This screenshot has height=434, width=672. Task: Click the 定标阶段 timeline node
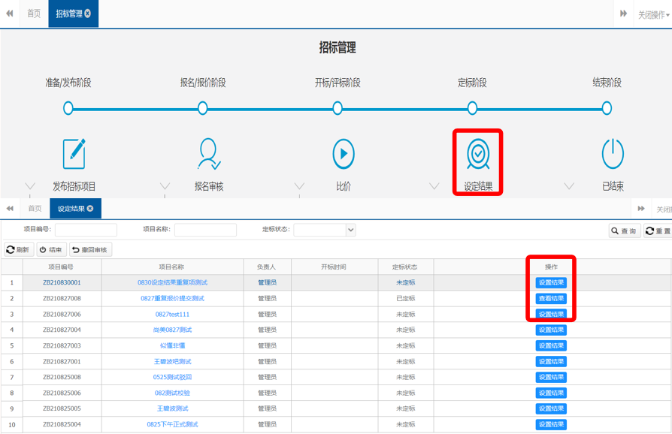click(472, 109)
